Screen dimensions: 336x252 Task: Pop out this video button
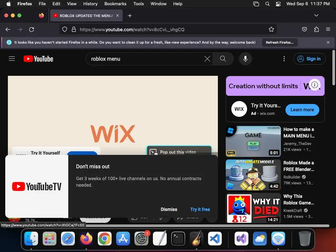pos(179,151)
